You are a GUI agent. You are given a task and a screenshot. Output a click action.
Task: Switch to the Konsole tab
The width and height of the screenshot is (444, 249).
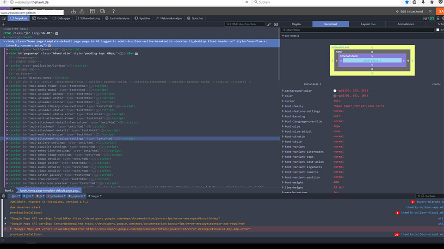40,18
